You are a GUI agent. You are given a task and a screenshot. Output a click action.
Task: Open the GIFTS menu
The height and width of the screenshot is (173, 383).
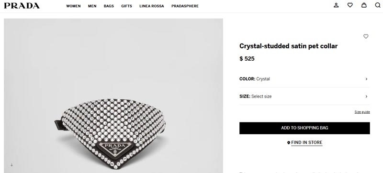[126, 6]
